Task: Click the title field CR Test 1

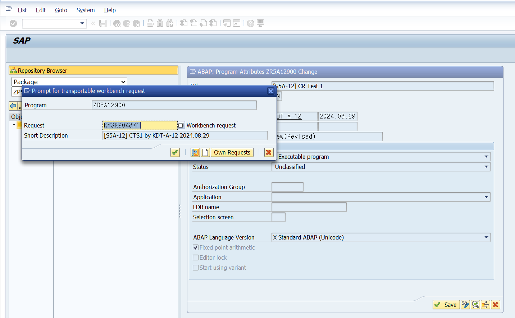Action: coord(383,86)
